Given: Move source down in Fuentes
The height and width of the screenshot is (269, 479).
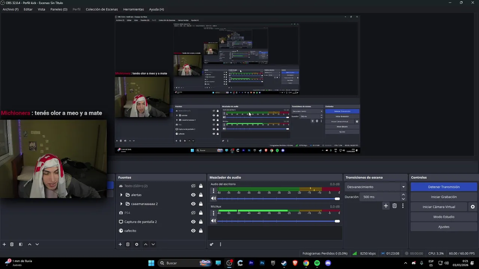Looking at the screenshot, I should click(x=153, y=244).
